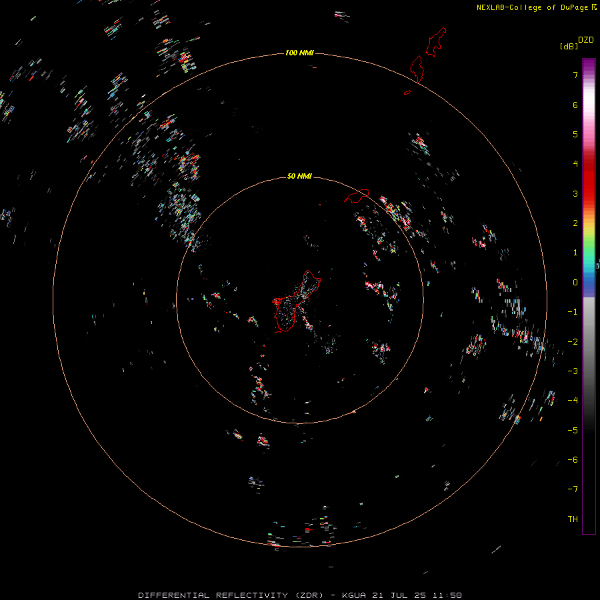Image resolution: width=600 pixels, height=600 pixels.
Task: Click the TH threshold label on colorbar
Action: tap(573, 519)
